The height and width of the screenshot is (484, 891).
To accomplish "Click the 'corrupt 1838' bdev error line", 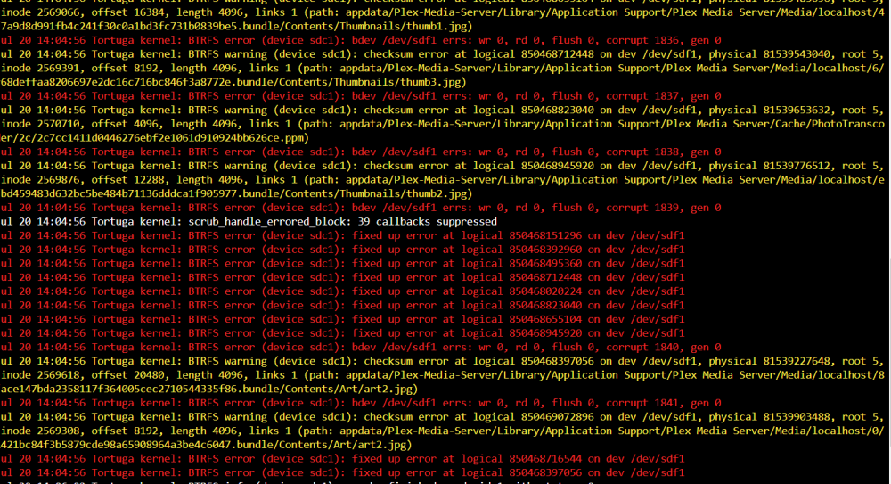I will (361, 152).
